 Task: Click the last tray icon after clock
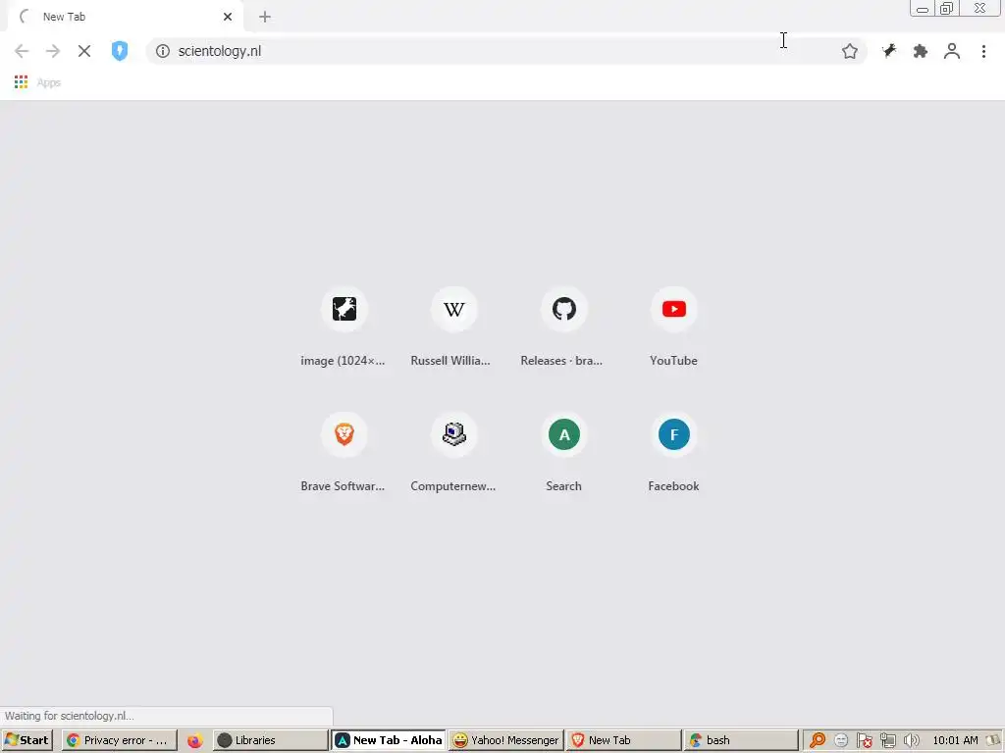click(x=993, y=741)
